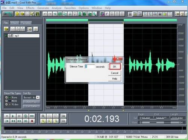Click the Silence Time seconds input field

coord(90,66)
